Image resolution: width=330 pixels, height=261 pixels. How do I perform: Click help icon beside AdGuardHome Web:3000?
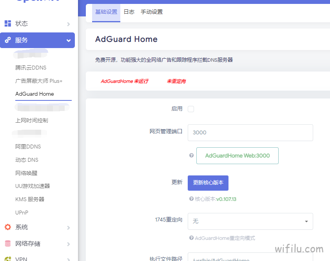click(191, 155)
